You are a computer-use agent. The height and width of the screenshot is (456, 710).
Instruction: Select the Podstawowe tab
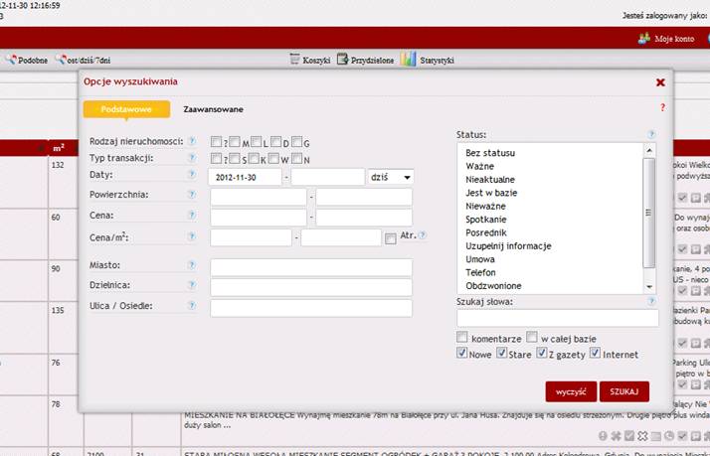coord(125,109)
